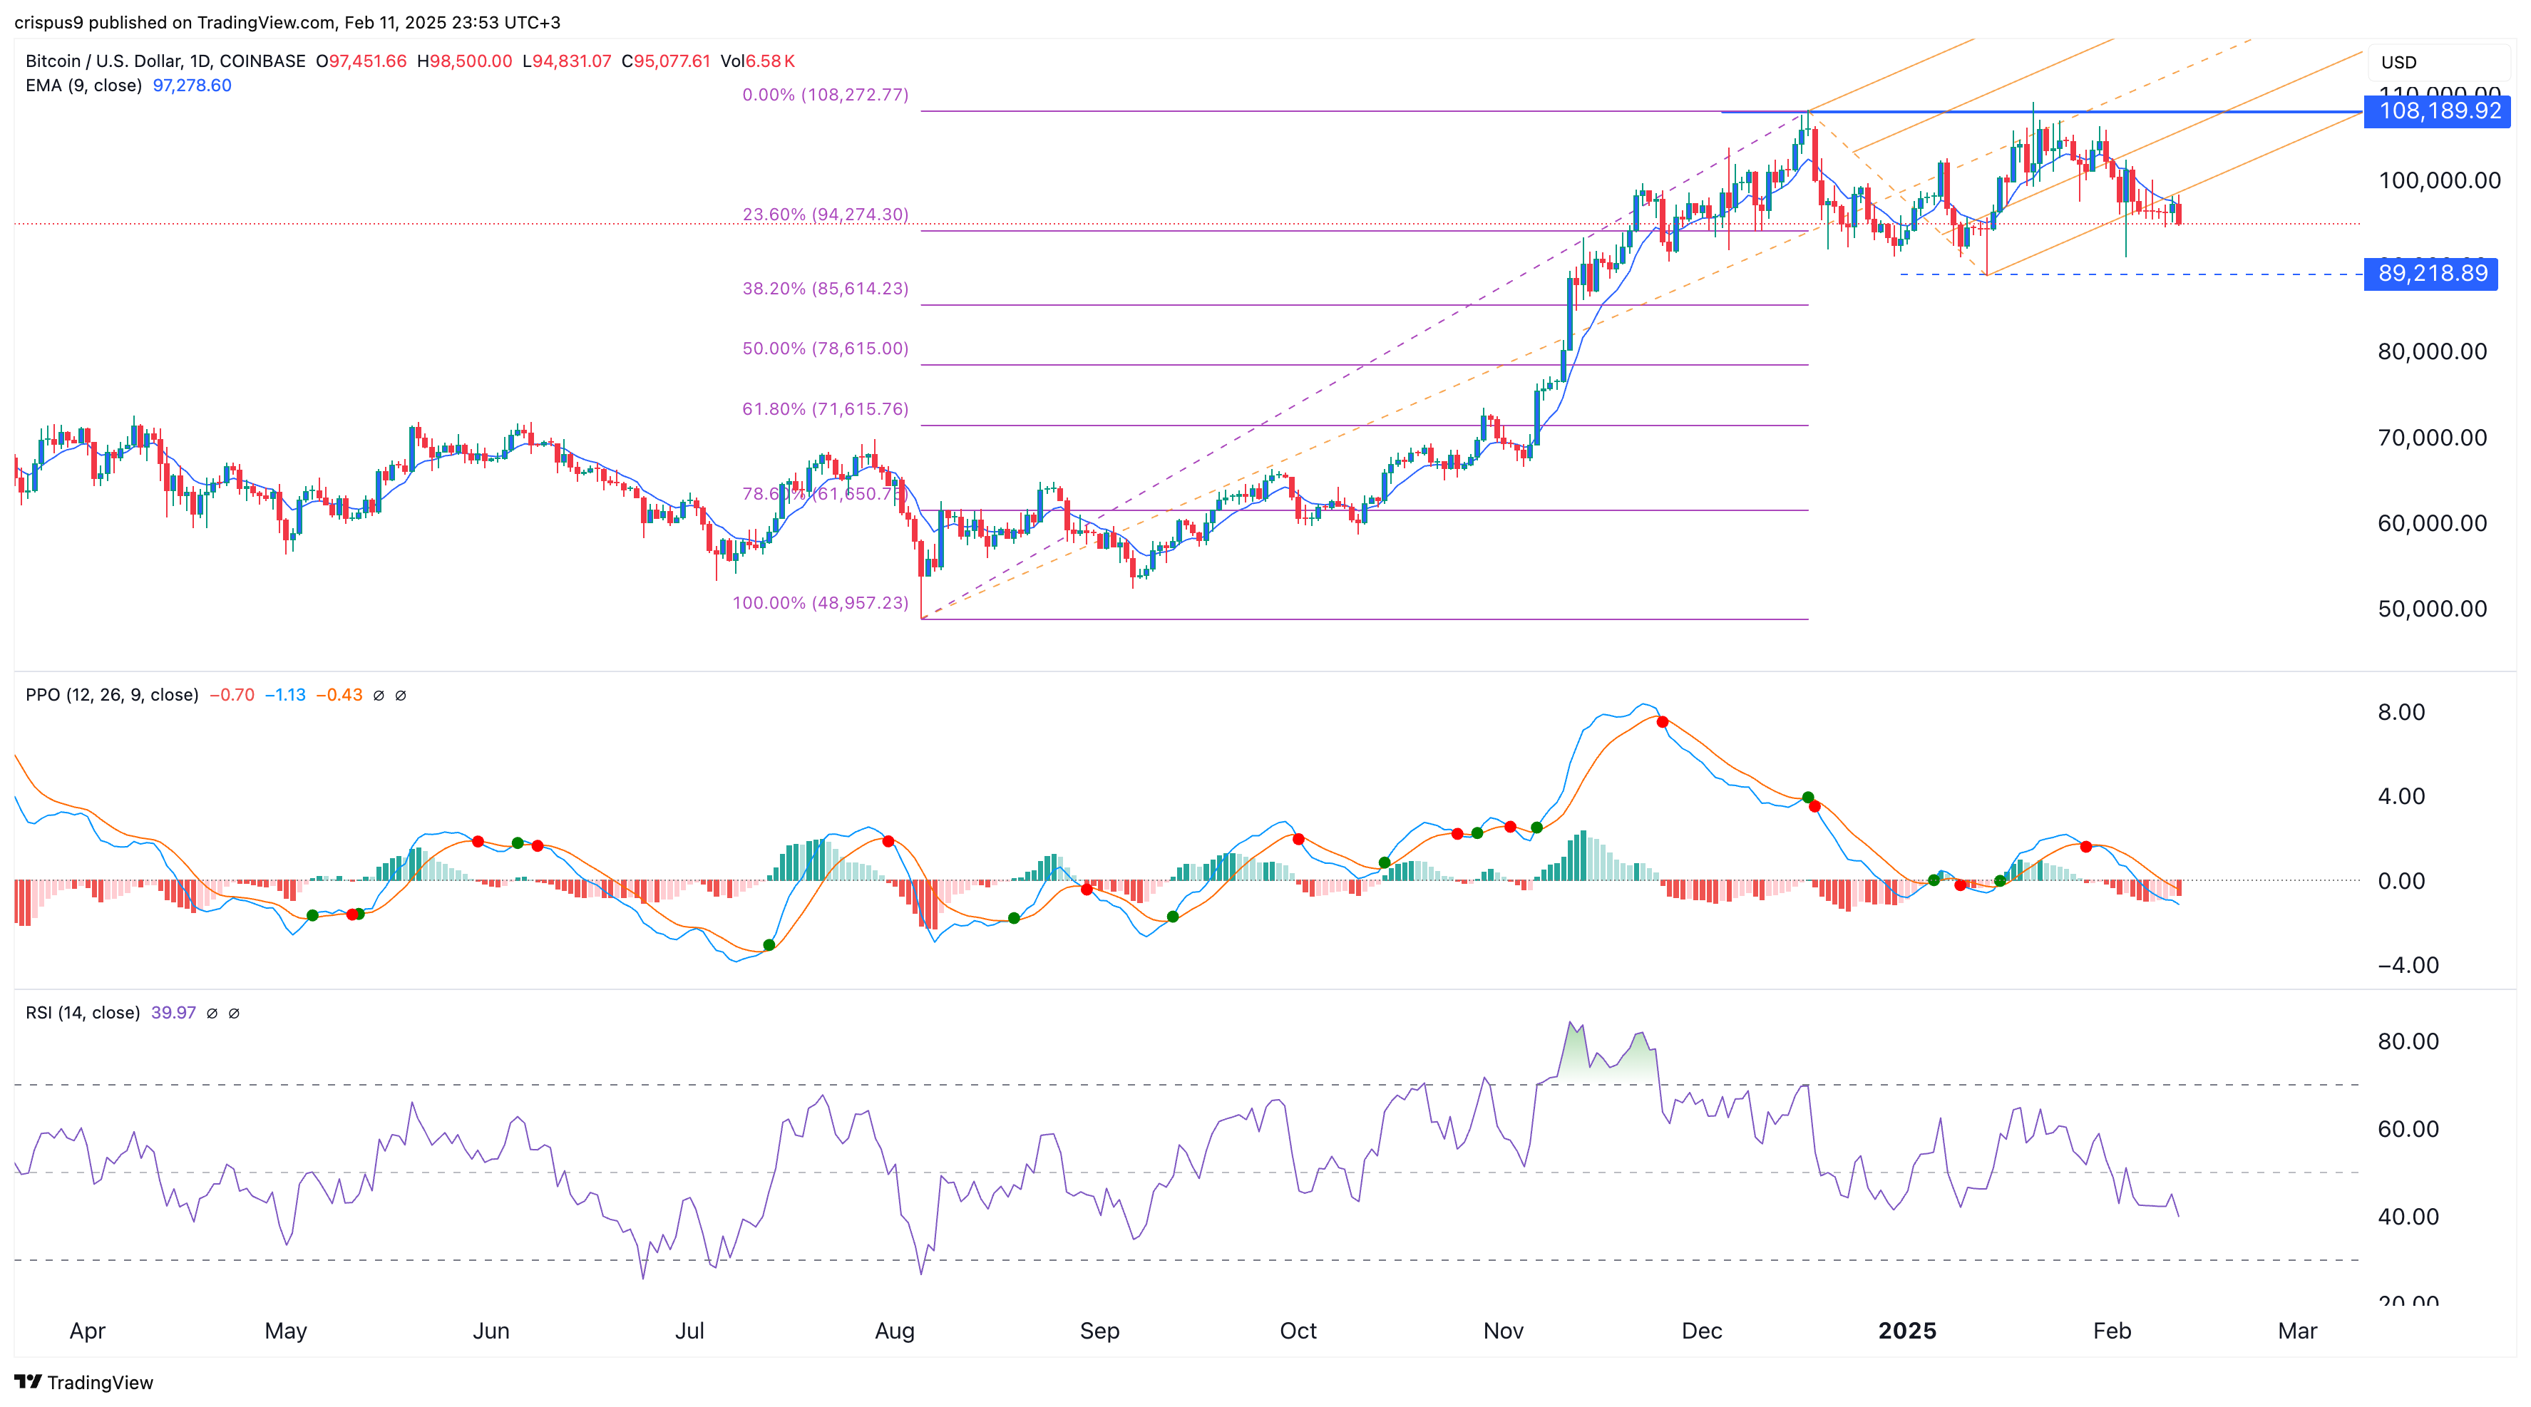Click the May label on time axis
This screenshot has height=1407, width=2531.
point(286,1331)
